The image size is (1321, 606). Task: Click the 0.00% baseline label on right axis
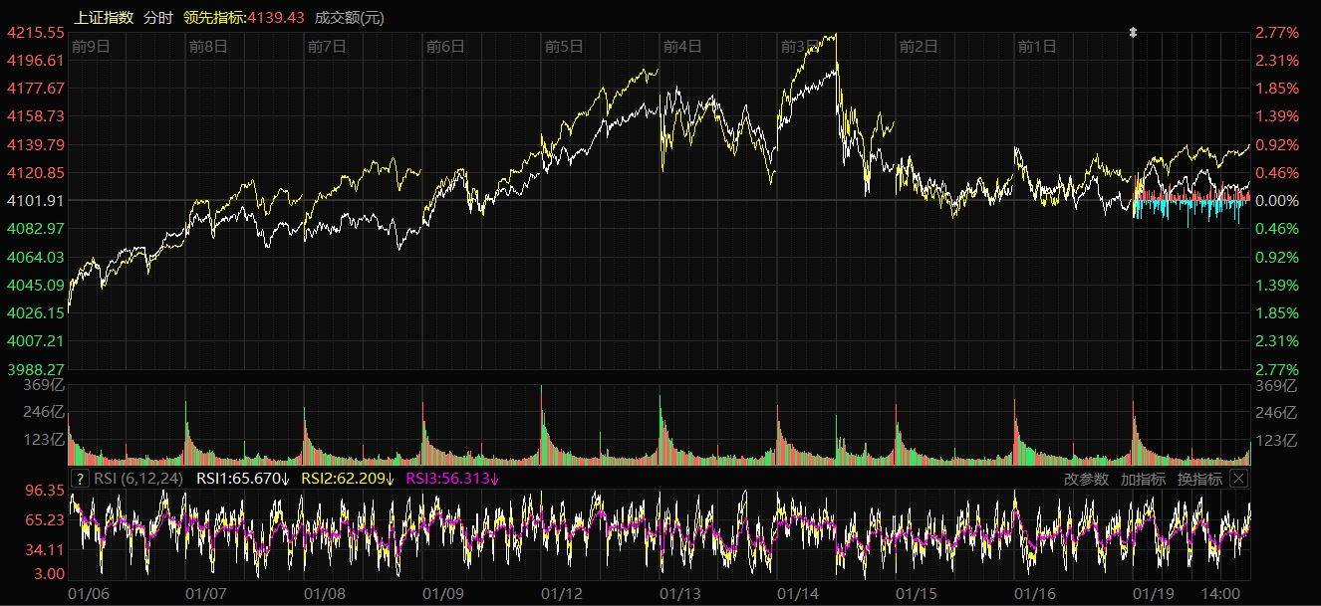pos(1278,201)
